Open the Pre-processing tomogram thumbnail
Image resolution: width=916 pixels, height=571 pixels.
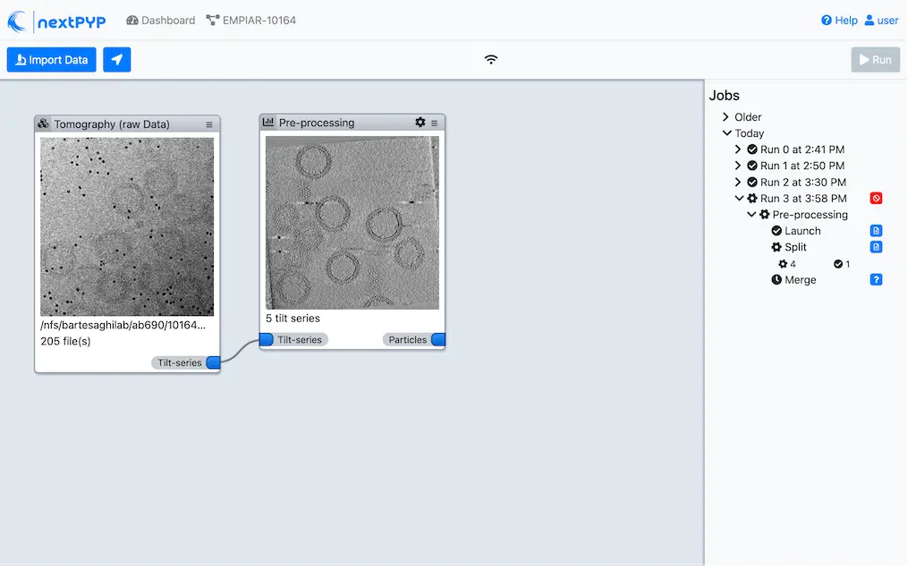click(351, 219)
